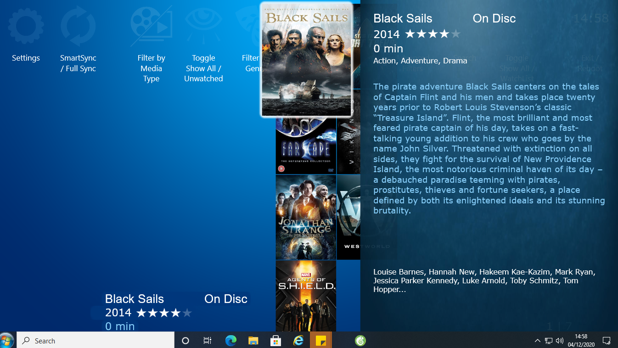618x348 pixels.
Task: Launch Internet Explorer from taskbar
Action: pos(299,341)
